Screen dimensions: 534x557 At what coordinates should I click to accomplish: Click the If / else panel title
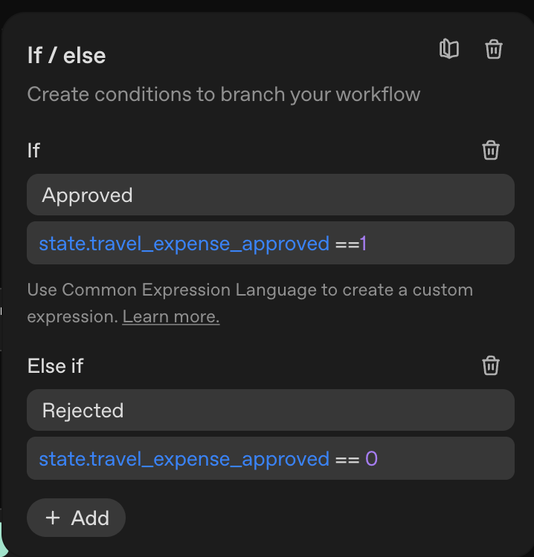click(x=66, y=56)
